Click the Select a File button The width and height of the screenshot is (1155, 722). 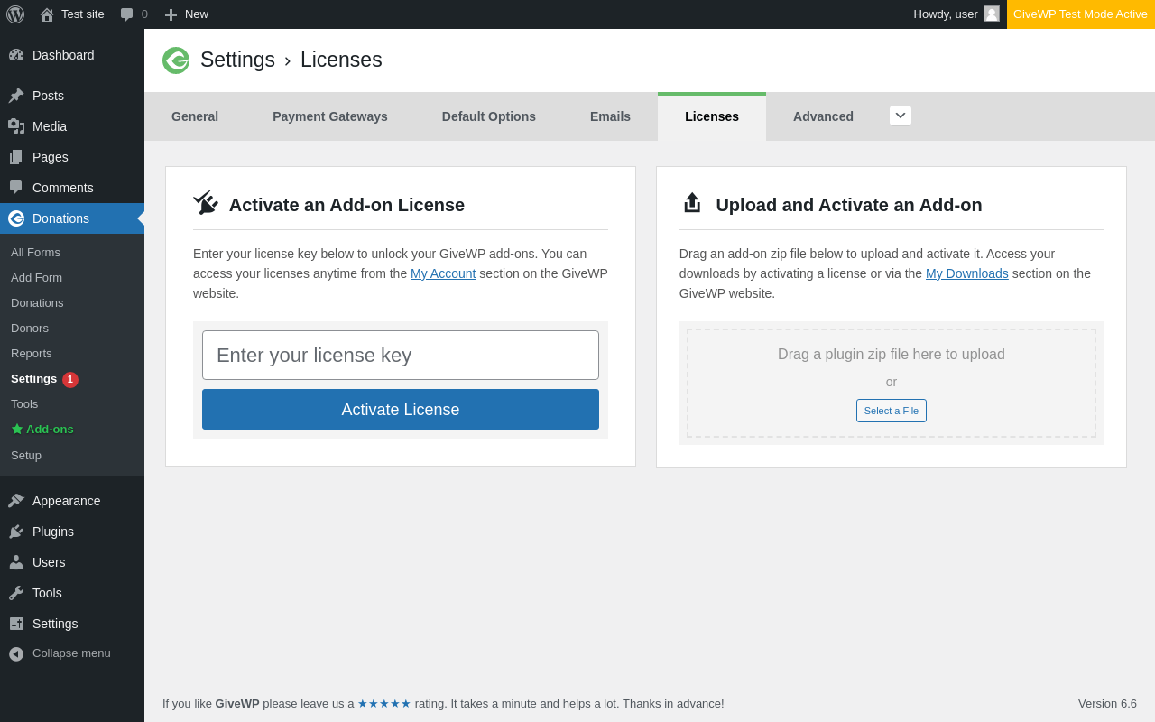coord(892,411)
